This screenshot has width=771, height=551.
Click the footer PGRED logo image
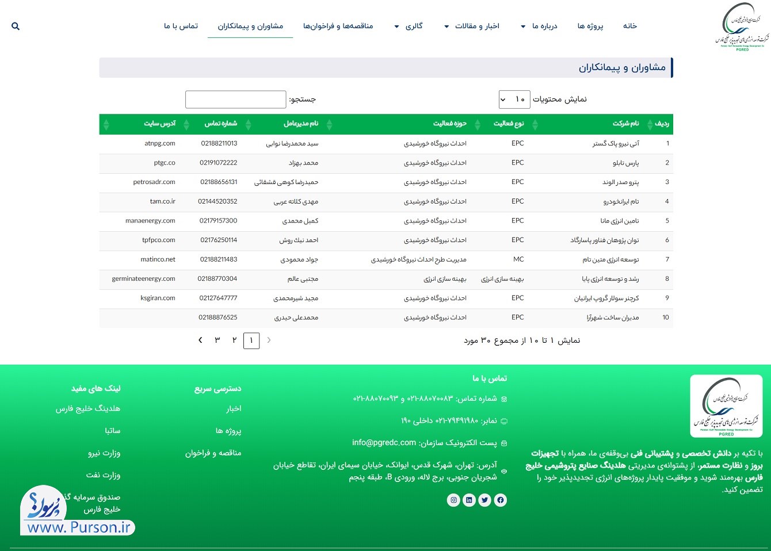[726, 406]
